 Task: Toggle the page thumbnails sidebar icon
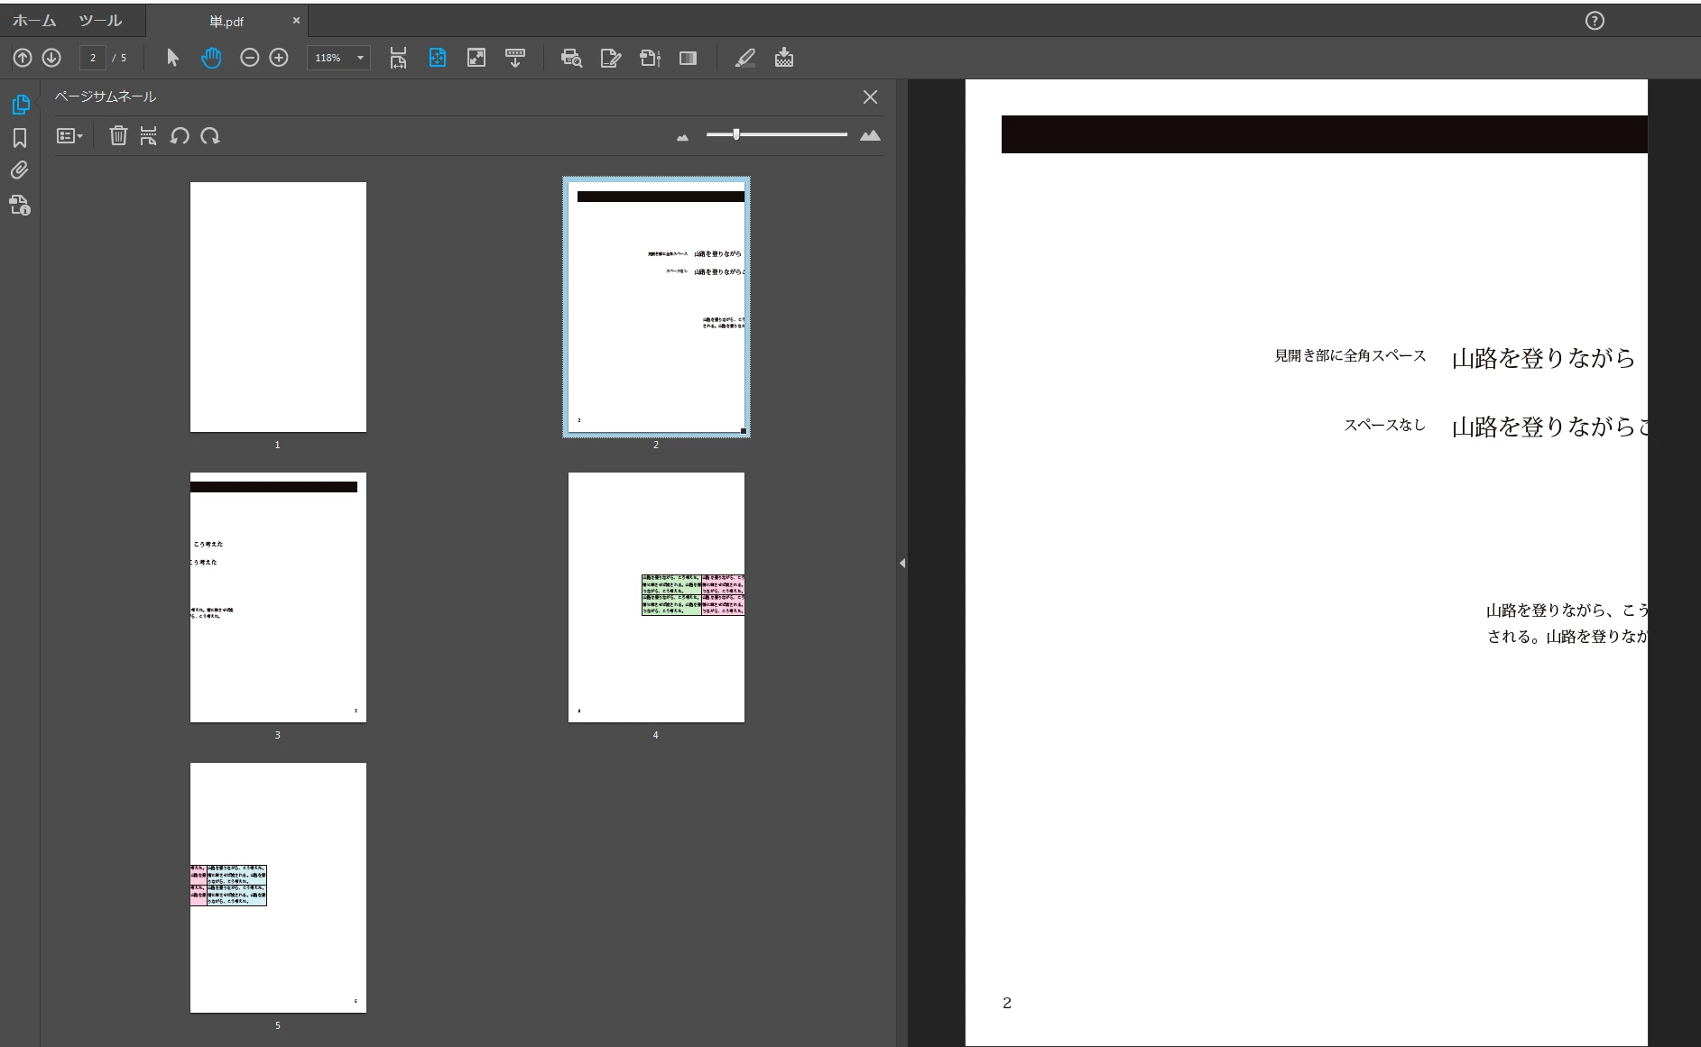[x=20, y=105]
